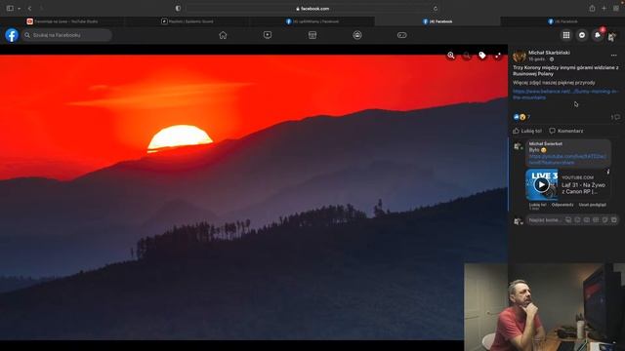Show the Safari tab overview grid

pyautogui.click(x=616, y=9)
